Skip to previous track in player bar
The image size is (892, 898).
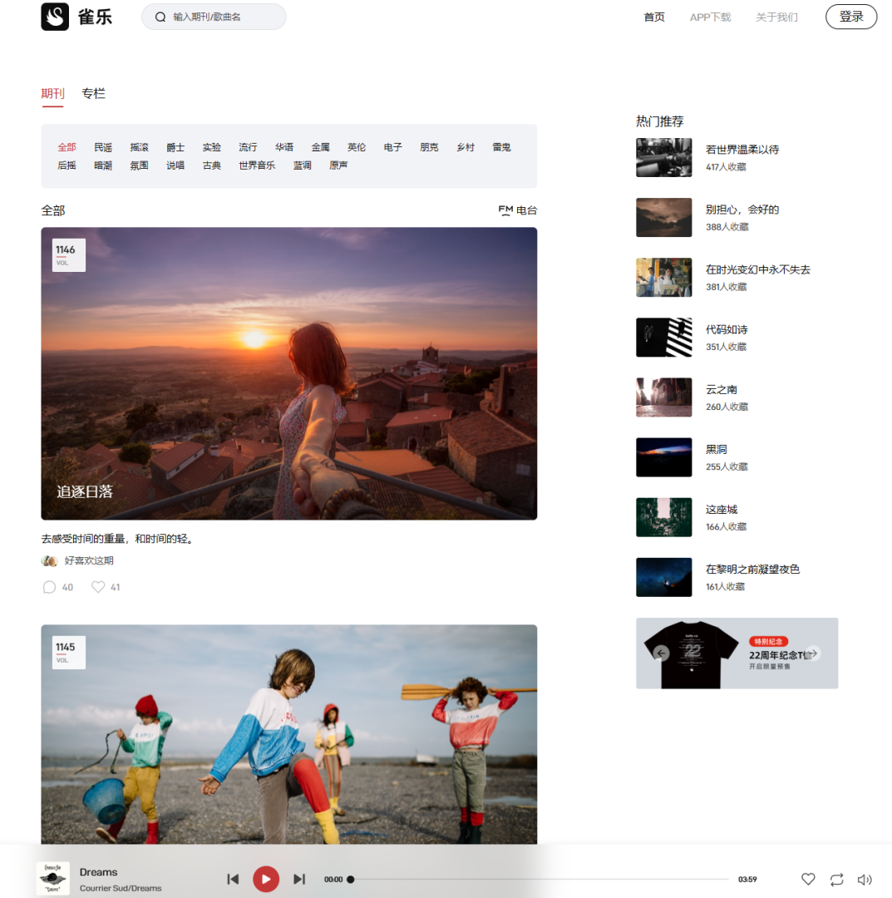point(234,879)
